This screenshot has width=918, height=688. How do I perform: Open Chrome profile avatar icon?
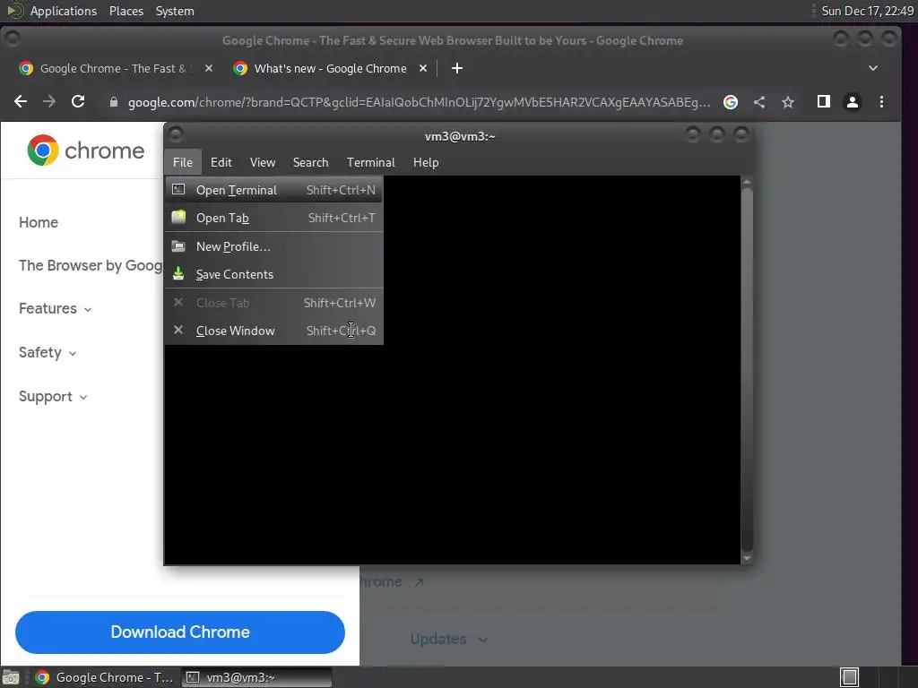pos(853,102)
